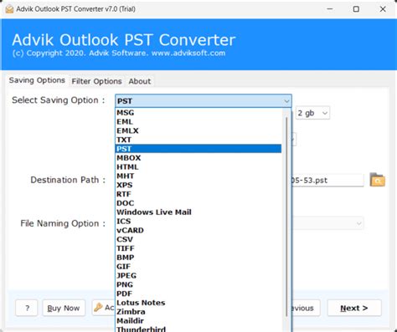The image size is (397, 332).
Task: Open the Filter Options tab
Action: click(96, 81)
